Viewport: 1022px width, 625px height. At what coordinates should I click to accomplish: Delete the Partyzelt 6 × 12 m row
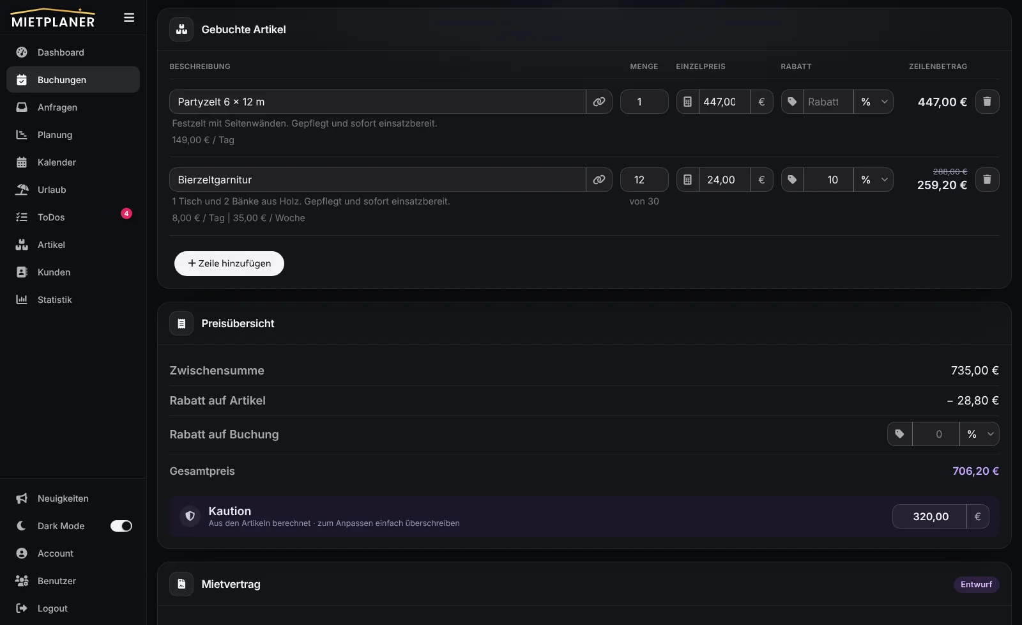987,102
